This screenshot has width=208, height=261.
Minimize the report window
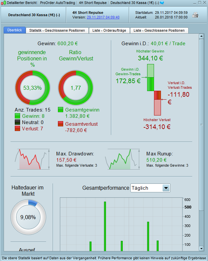(195, 3)
